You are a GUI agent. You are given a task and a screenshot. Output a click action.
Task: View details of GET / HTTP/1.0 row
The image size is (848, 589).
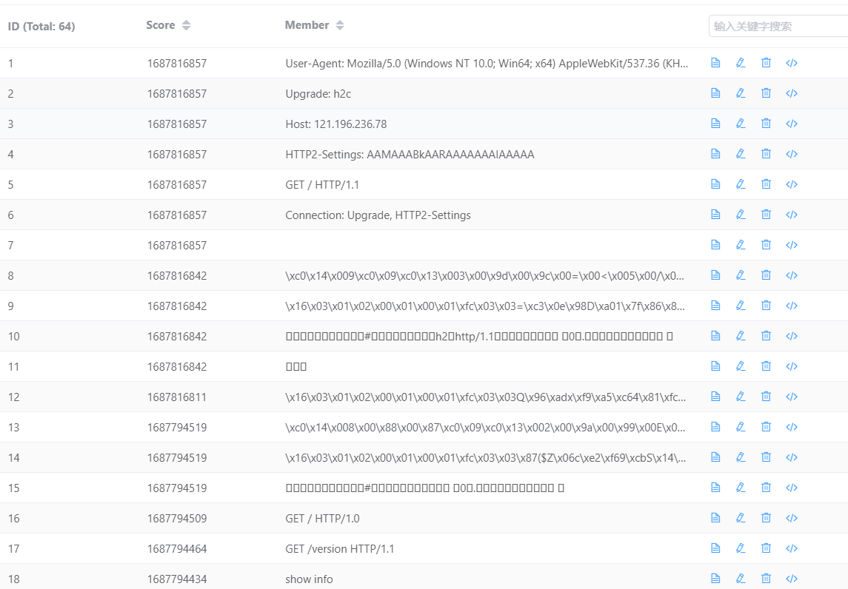(x=715, y=518)
